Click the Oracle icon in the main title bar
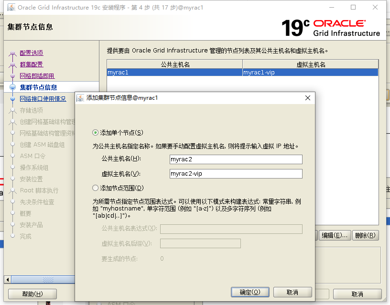 click(11, 7)
